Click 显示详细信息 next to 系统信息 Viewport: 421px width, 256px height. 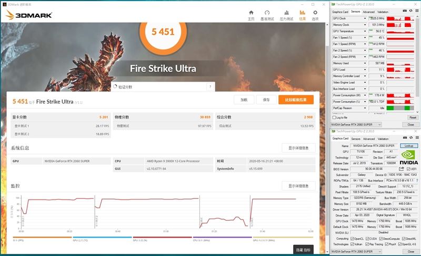point(298,147)
